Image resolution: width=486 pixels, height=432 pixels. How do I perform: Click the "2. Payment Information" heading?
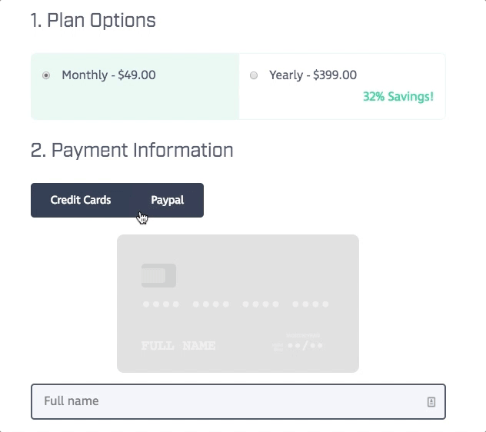coord(131,150)
